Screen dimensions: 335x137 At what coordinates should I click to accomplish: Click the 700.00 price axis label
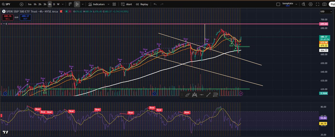(x=324, y=20)
